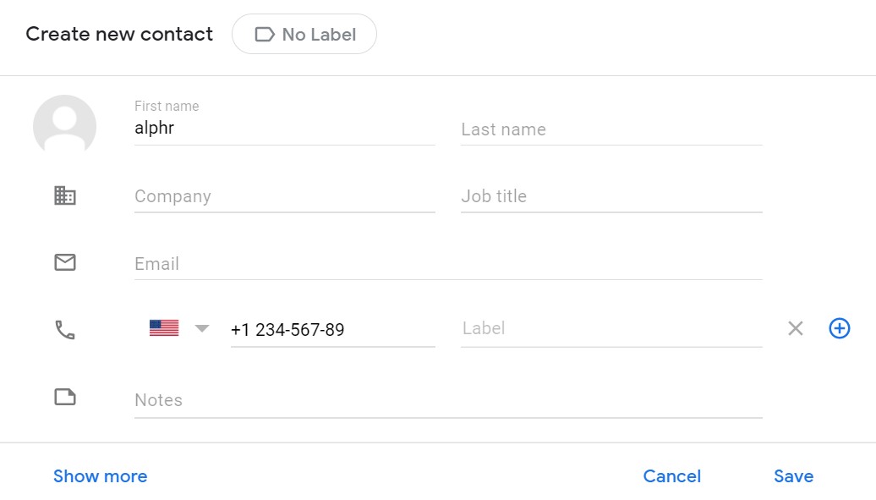Click the email envelope icon
The width and height of the screenshot is (876, 500).
pos(65,262)
